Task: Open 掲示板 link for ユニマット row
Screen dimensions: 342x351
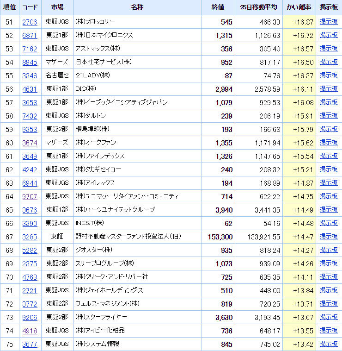Action: (329, 196)
